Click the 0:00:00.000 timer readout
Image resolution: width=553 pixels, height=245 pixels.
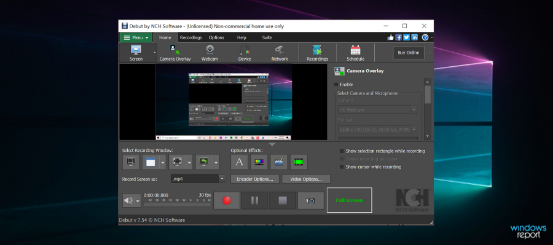pyautogui.click(x=156, y=195)
